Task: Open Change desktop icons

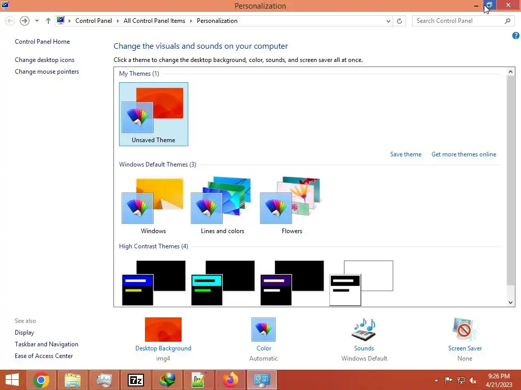Action: coord(45,60)
